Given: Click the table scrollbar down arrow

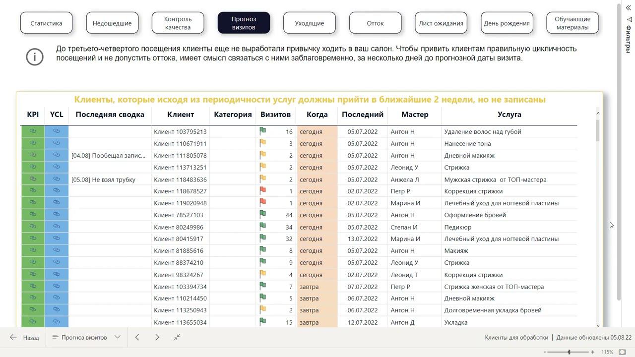Looking at the screenshot, I should [598, 325].
